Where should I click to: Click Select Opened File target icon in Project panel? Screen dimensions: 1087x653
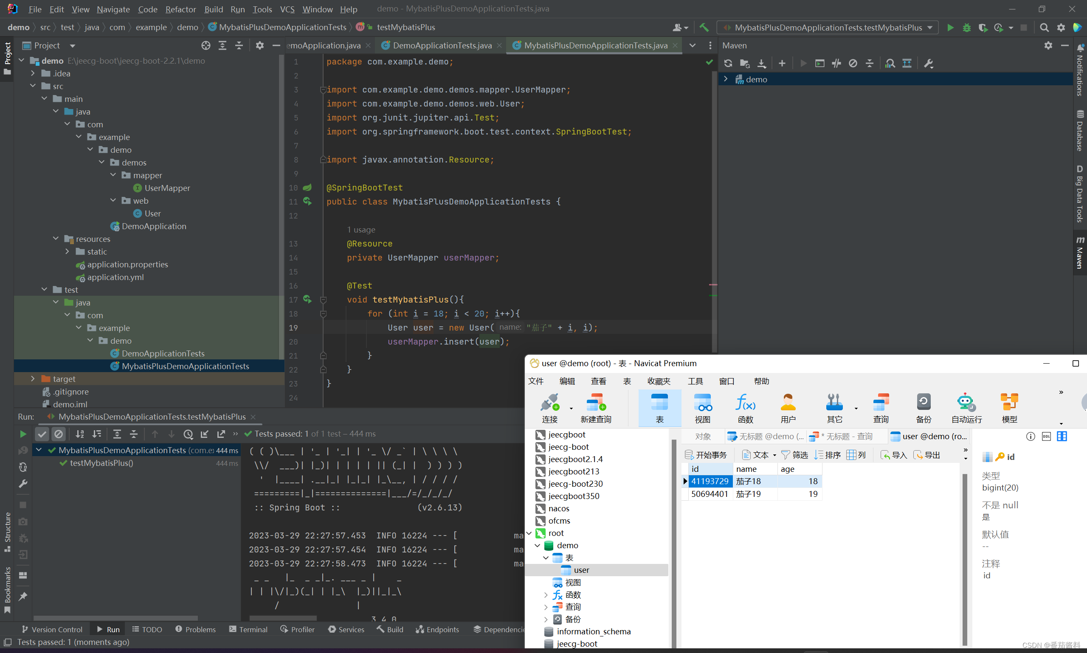[x=206, y=45]
